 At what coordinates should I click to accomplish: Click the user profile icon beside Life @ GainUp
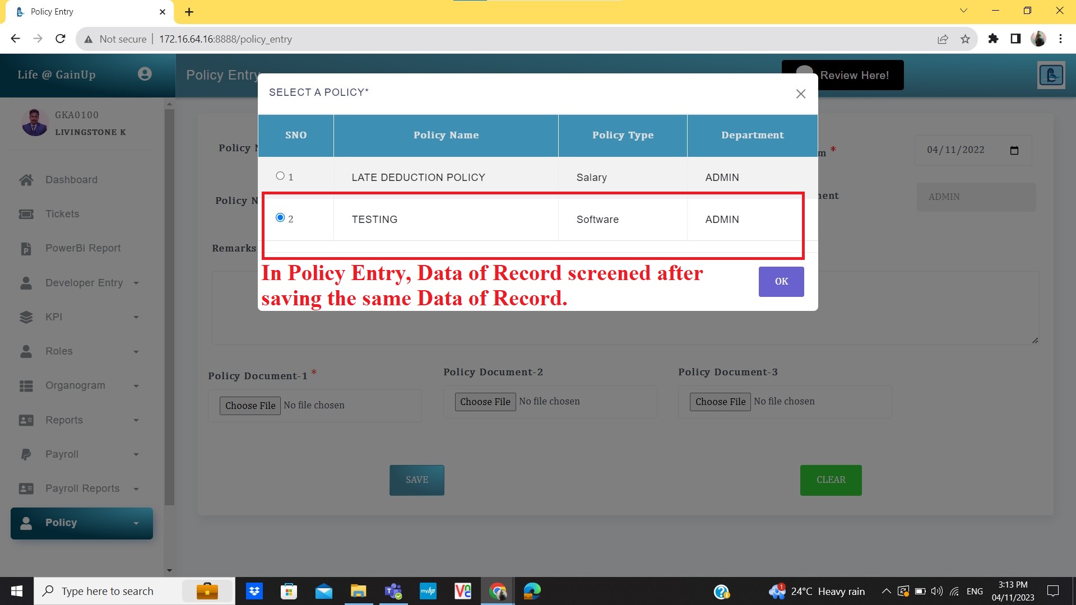tap(145, 74)
